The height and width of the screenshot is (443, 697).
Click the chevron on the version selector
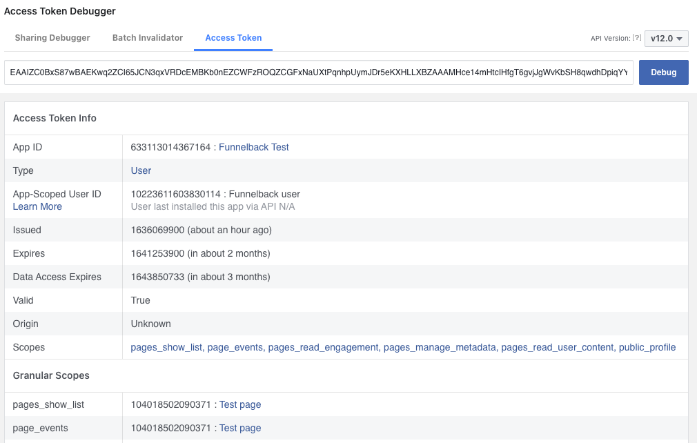(x=678, y=38)
